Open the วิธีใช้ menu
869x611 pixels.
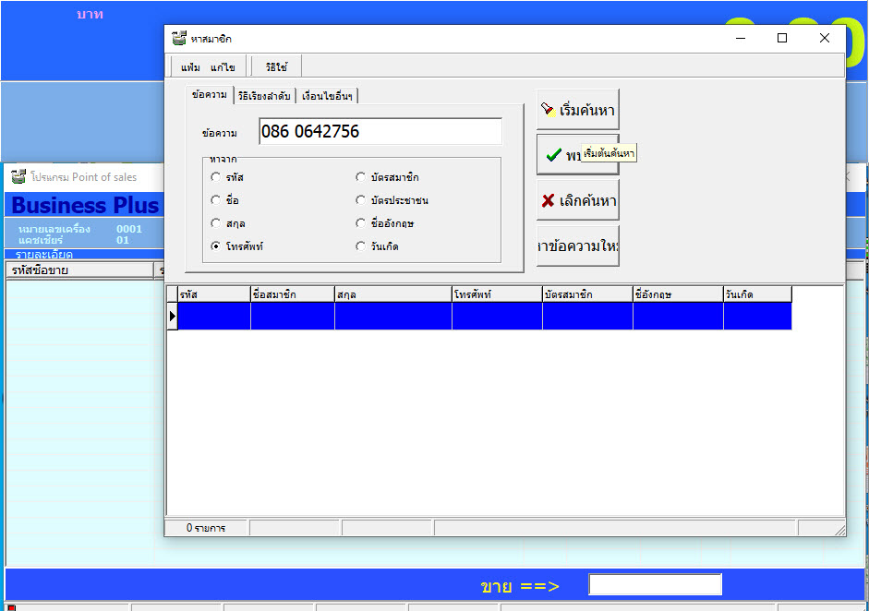tap(276, 67)
